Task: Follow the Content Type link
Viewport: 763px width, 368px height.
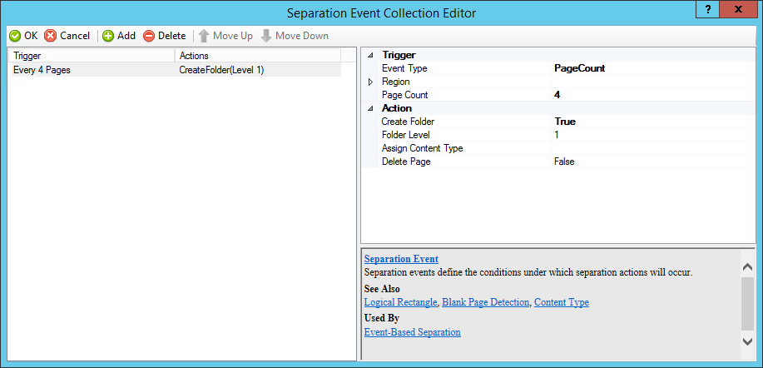Action: 561,302
